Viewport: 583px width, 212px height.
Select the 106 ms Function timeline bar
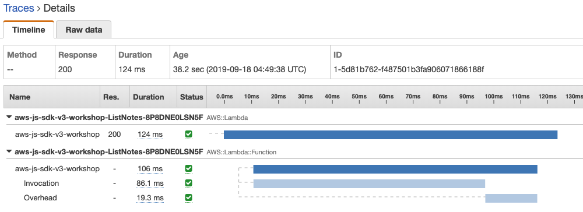point(395,169)
